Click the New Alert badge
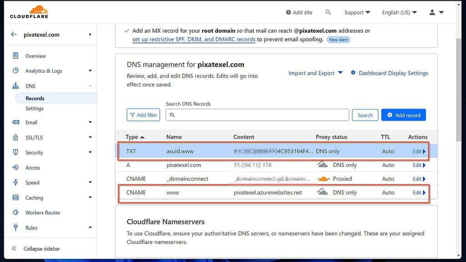 tap(338, 40)
